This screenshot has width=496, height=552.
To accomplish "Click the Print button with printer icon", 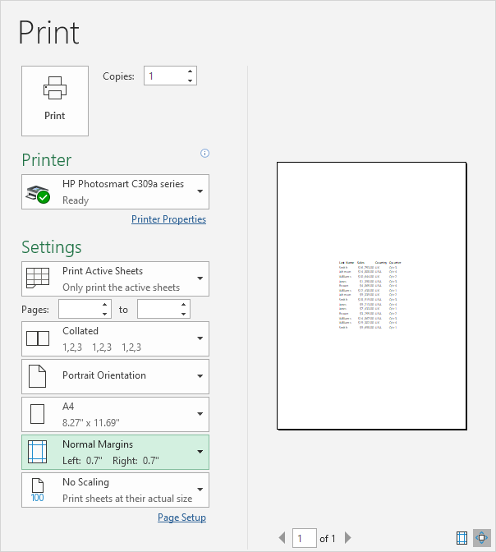I will pyautogui.click(x=55, y=100).
